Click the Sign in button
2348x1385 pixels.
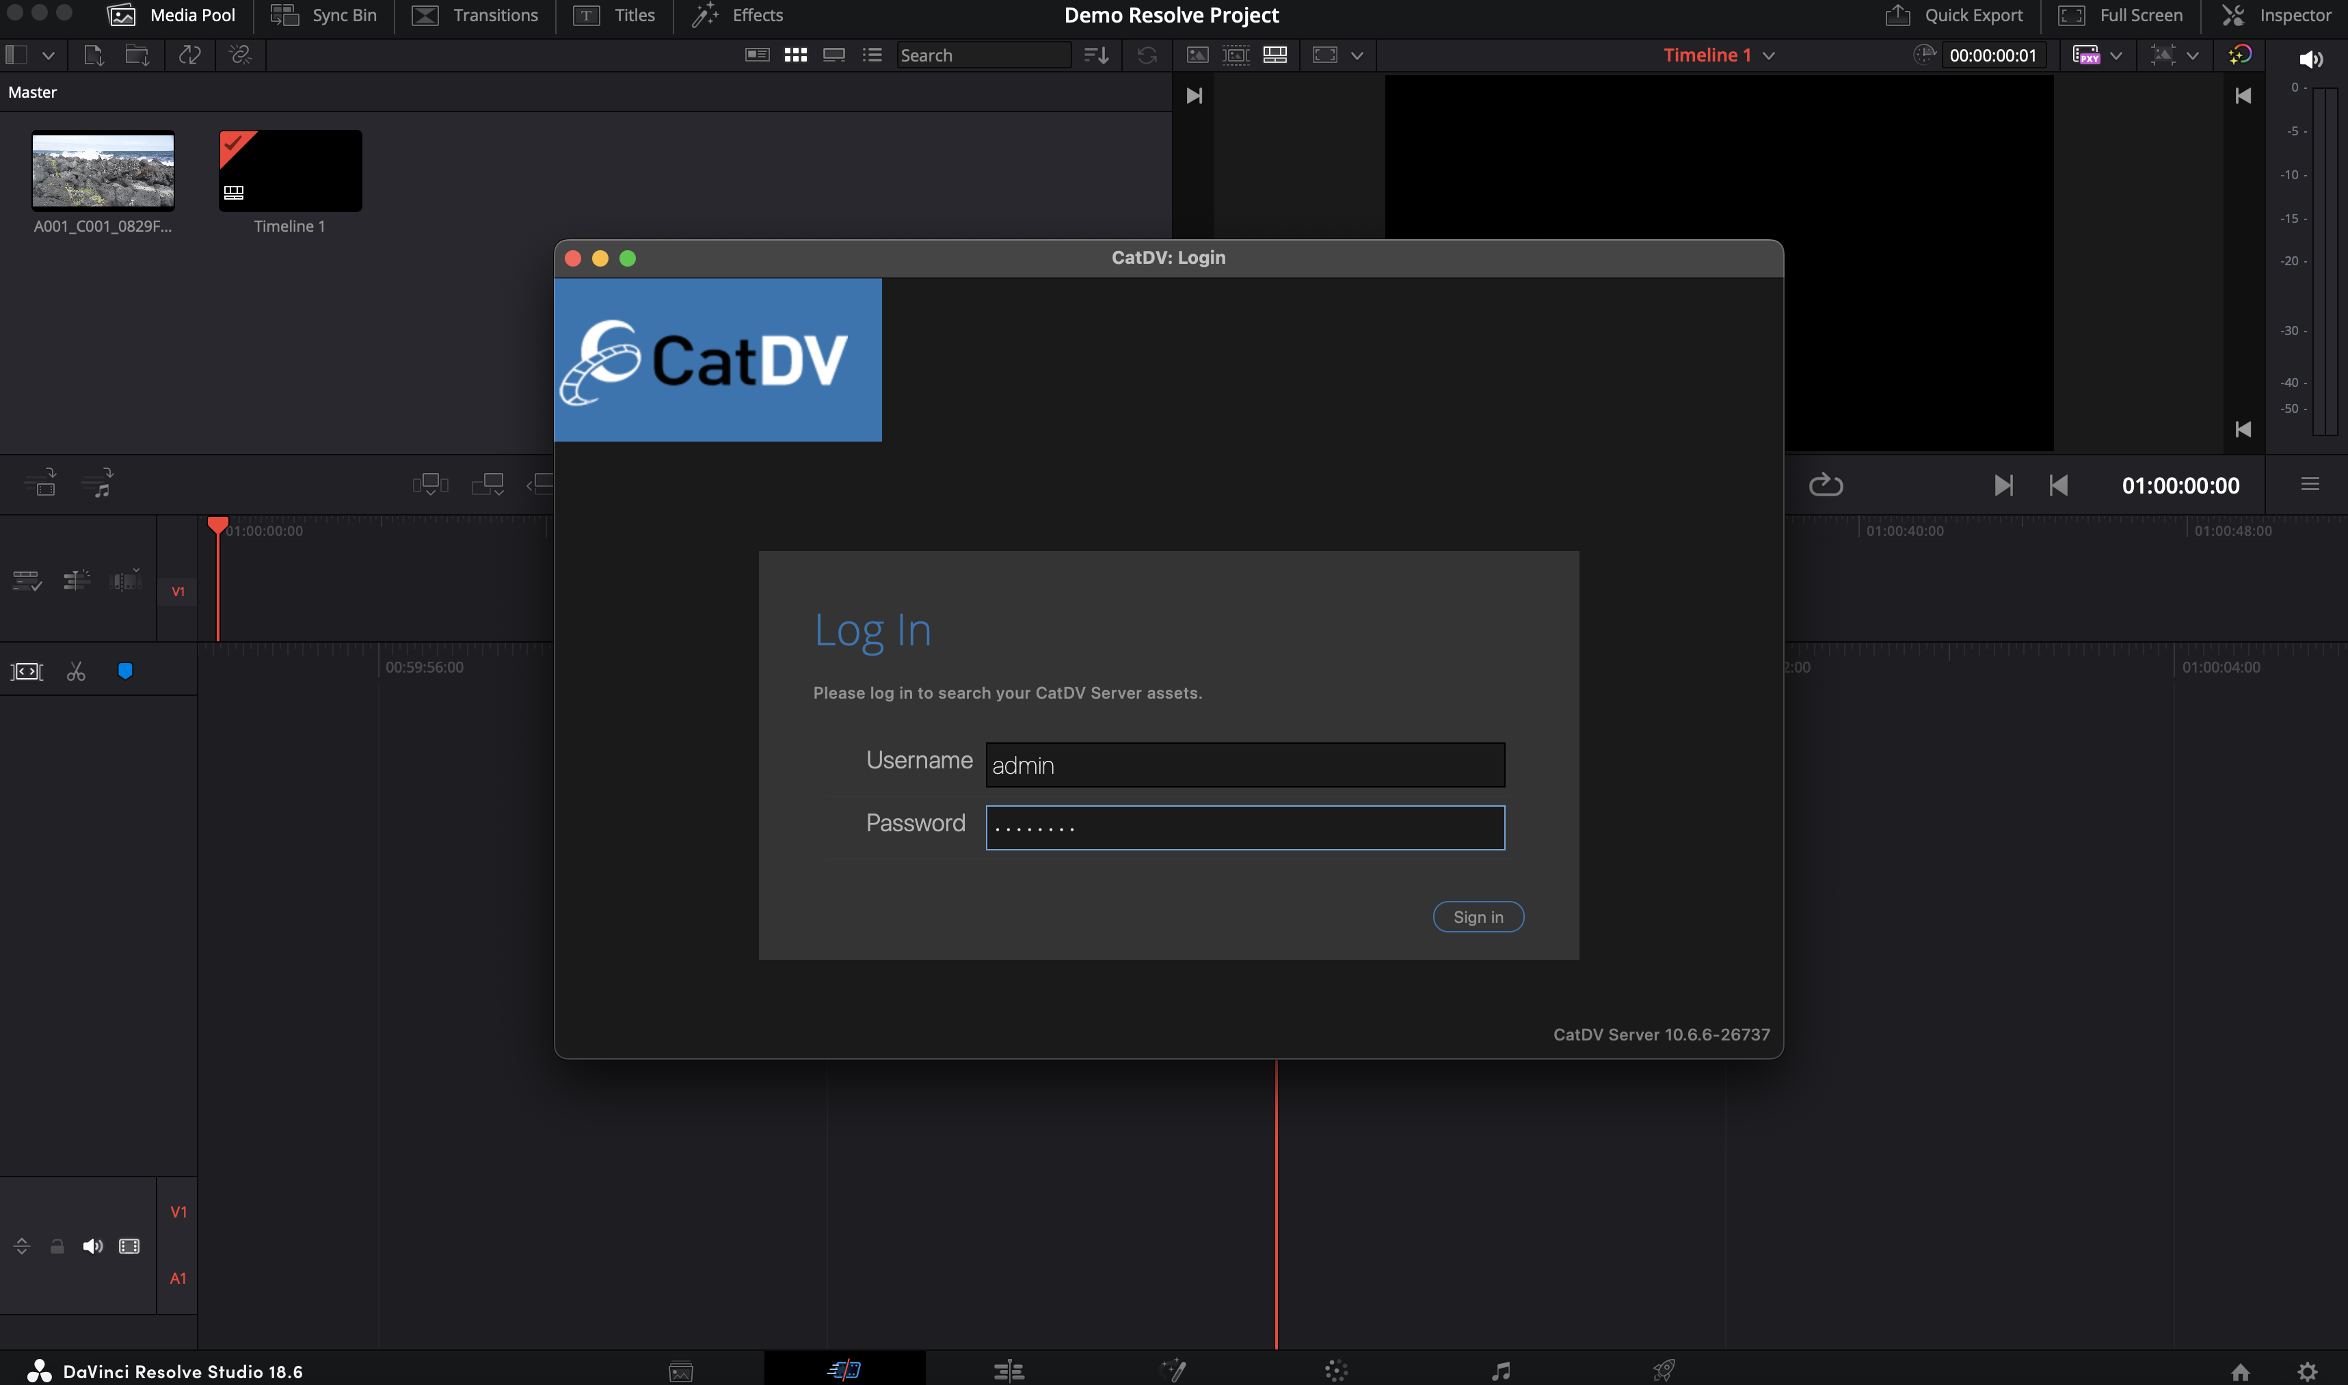click(x=1478, y=917)
